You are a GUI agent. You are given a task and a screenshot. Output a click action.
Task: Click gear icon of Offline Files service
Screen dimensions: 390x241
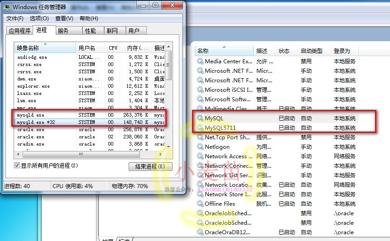200,203
